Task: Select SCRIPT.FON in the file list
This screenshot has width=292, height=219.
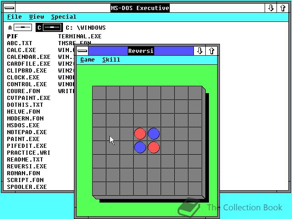Action: pyautogui.click(x=26, y=180)
